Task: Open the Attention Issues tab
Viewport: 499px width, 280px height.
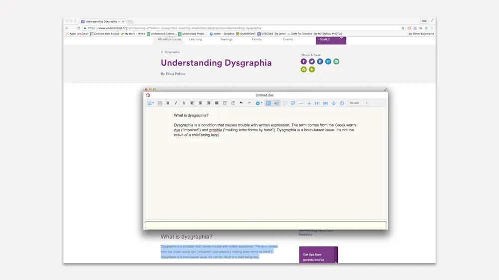Action: [x=169, y=39]
